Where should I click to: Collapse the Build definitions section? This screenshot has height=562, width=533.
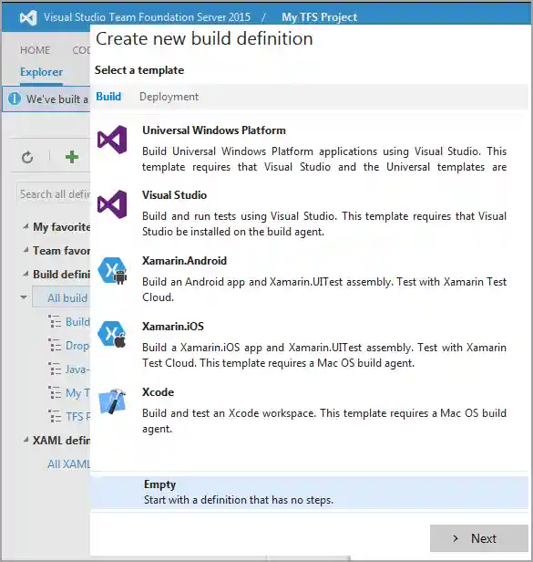pos(26,275)
